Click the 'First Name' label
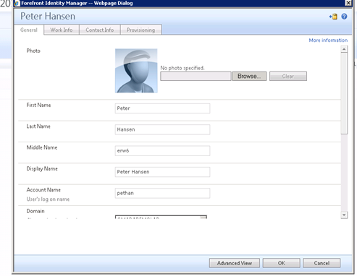 click(38, 105)
